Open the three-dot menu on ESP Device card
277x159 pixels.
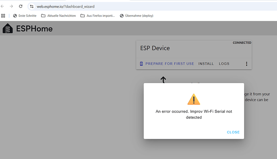(246, 64)
